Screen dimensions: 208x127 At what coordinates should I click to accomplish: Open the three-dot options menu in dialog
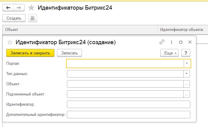tap(171, 42)
